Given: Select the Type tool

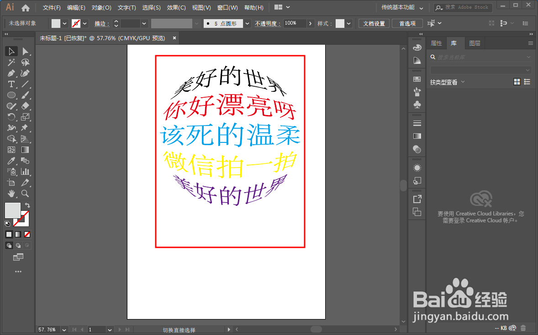Looking at the screenshot, I should click(11, 84).
